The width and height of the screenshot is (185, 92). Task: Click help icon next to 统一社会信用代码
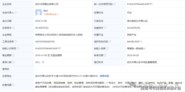click(114, 4)
